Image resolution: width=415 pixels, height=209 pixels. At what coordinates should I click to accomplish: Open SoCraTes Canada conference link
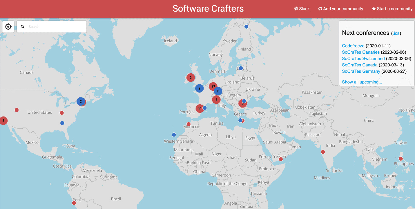tap(360, 65)
